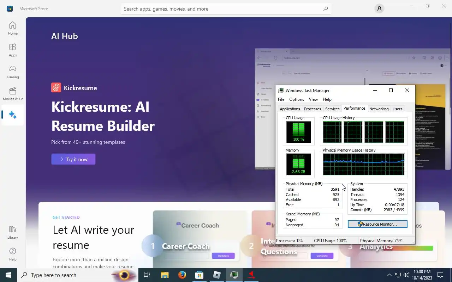Click status bar 'Physical Memory: 75%'
Screen dimensions: 452x282
pos(381,241)
